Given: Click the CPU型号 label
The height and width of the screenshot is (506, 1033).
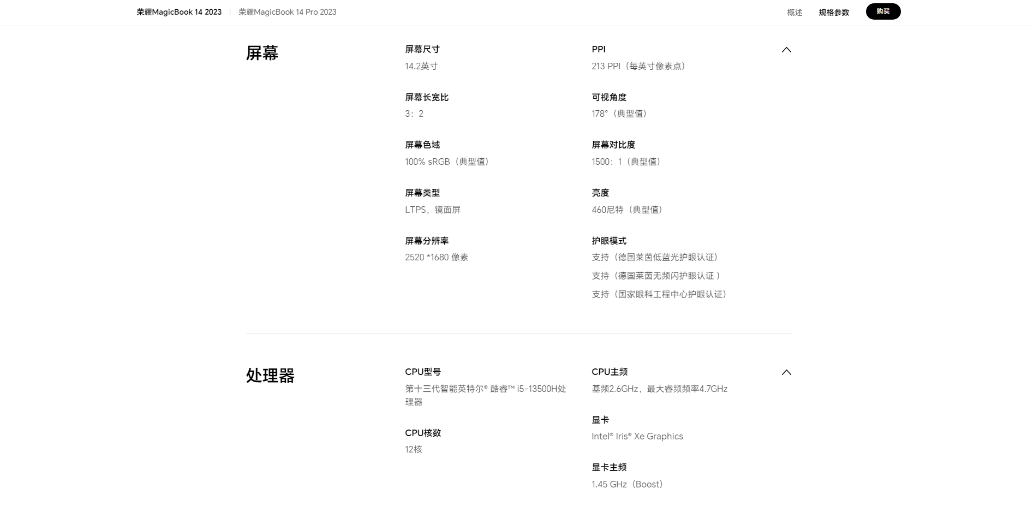Looking at the screenshot, I should [x=423, y=372].
